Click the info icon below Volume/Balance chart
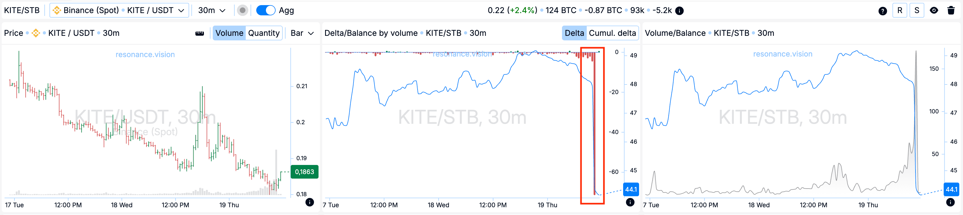963x215 pixels. coord(950,202)
